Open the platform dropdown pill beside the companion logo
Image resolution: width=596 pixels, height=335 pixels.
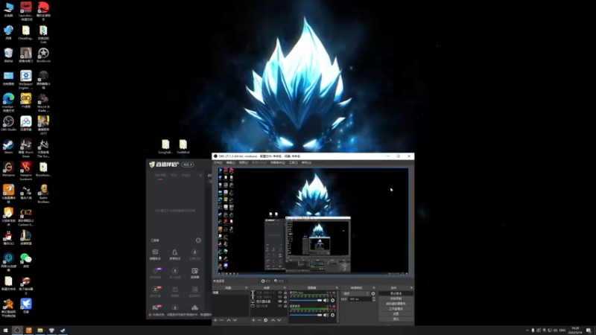188,165
